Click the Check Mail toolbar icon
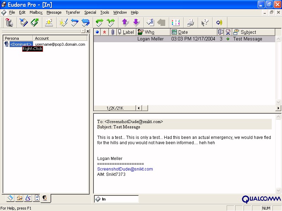Image resolution: width=282 pixels, height=211 pixels. [49, 23]
